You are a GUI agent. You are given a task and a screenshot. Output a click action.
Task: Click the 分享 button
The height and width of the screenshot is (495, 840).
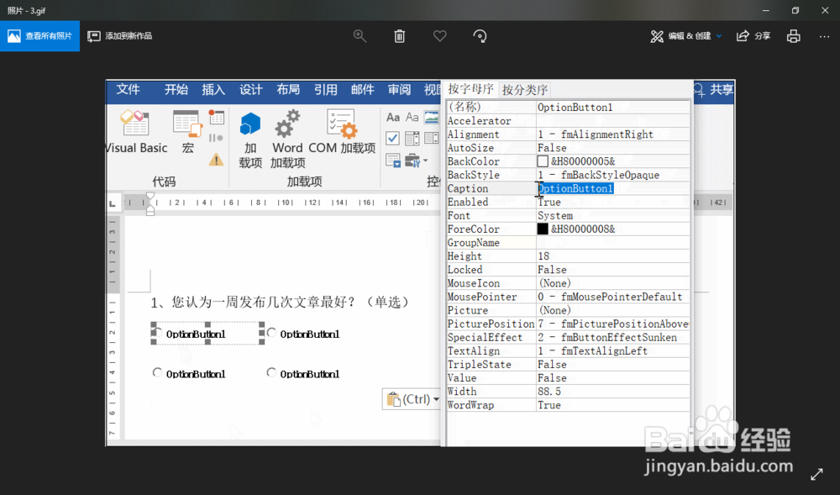pyautogui.click(x=753, y=36)
